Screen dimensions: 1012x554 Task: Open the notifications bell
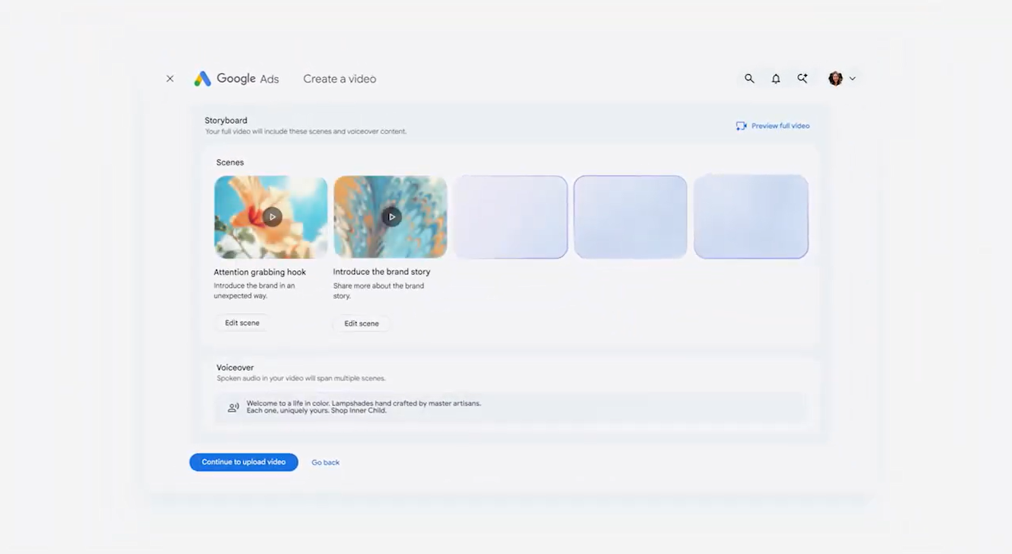(x=776, y=79)
